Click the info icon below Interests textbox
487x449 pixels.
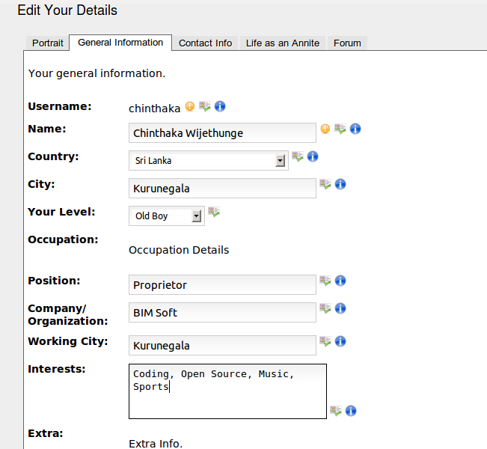351,411
